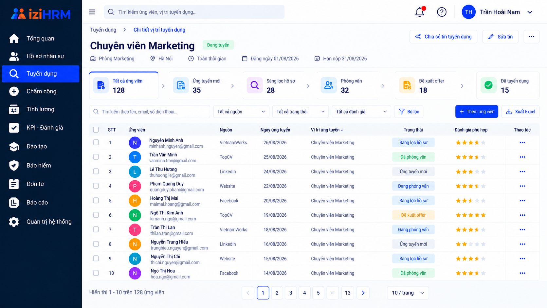Expand the Trần Hoài Nam account menu
Viewport: 547px width, 308px height.
coord(530,12)
